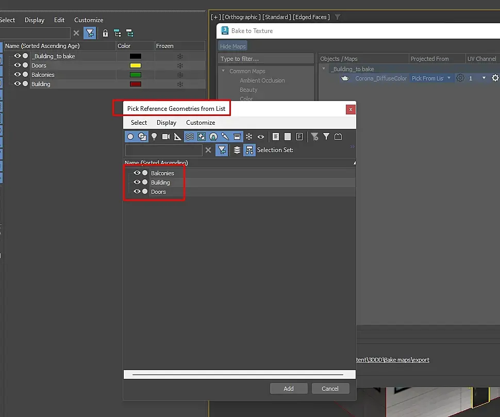
Task: Open Select menu in pick dialog
Action: pos(139,123)
